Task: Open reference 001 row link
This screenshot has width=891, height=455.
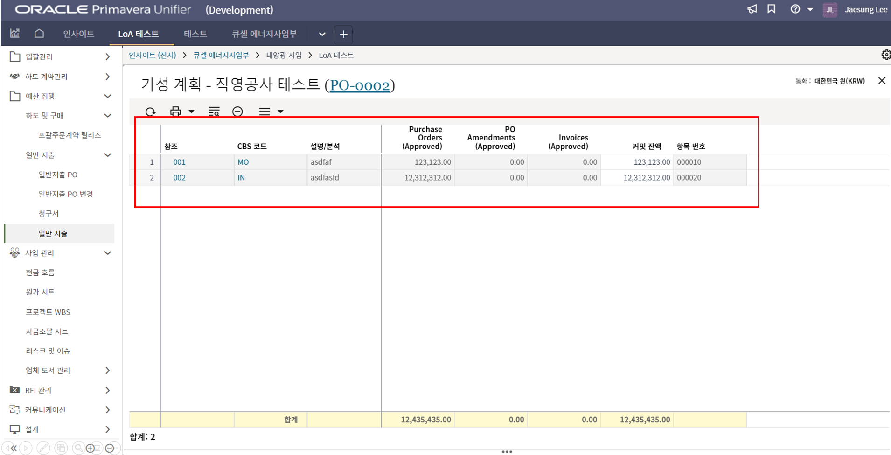Action: pos(179,162)
